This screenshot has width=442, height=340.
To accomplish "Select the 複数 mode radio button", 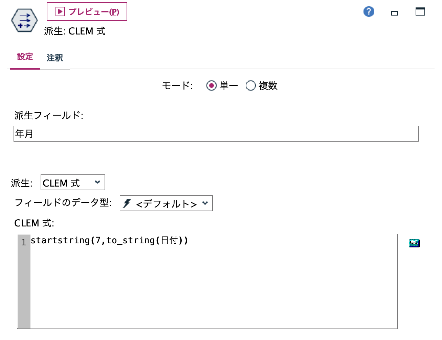I will click(x=251, y=86).
